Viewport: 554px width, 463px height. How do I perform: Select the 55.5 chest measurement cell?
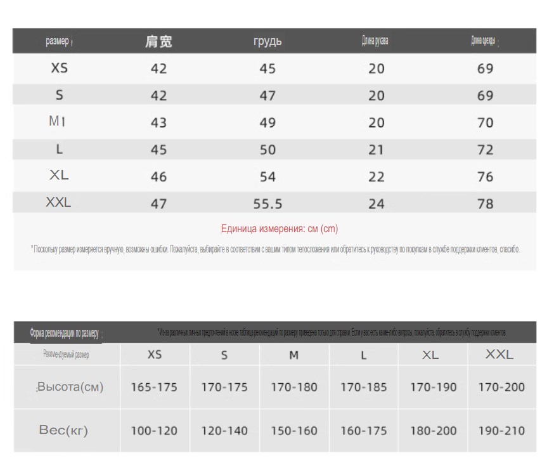coord(268,204)
